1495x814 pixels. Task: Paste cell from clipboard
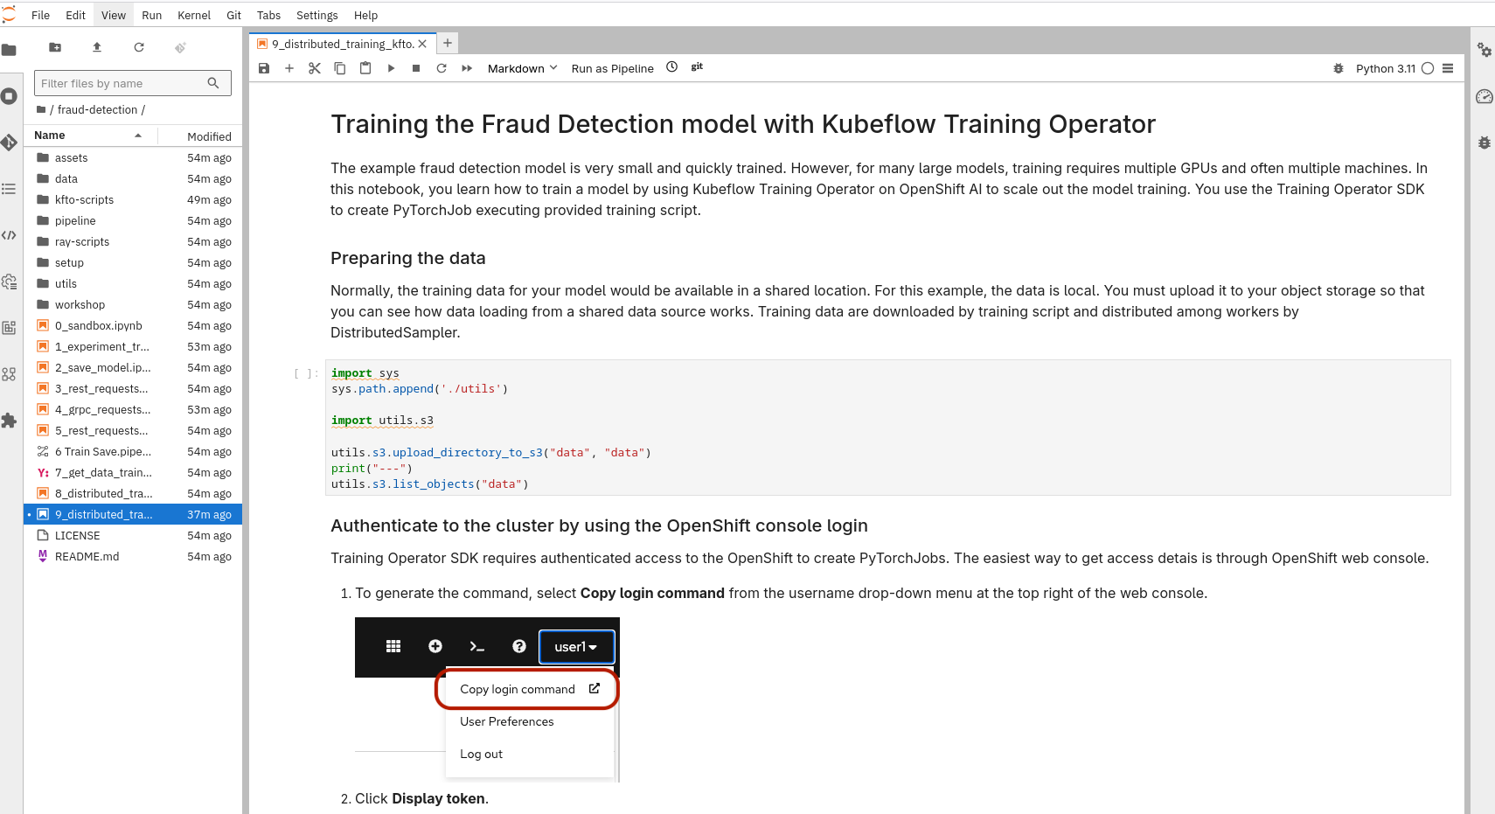[365, 68]
